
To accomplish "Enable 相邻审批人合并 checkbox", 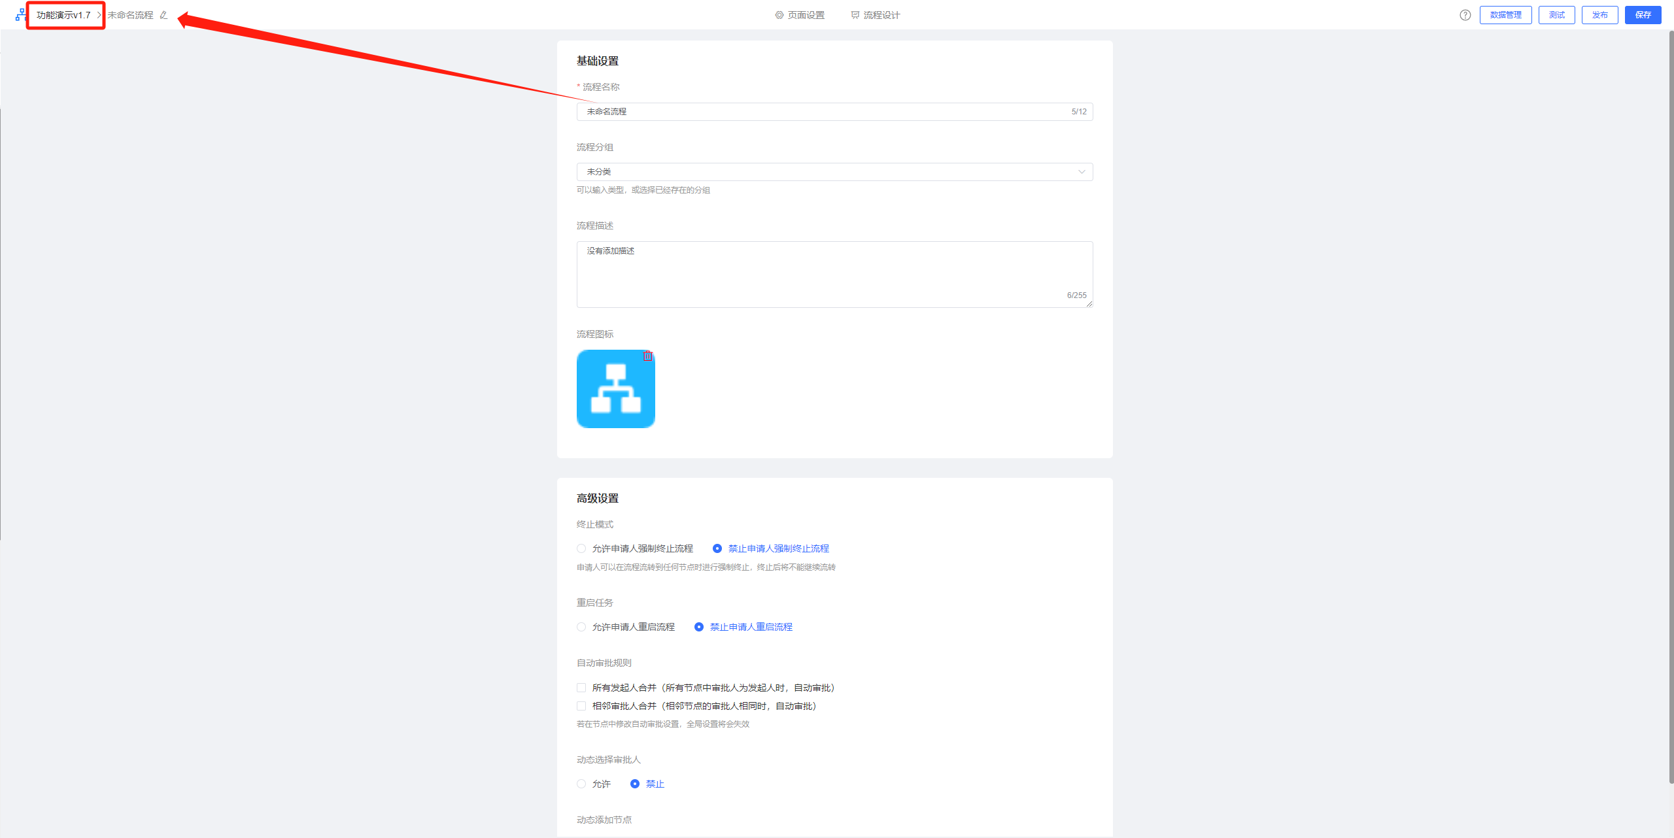I will pos(581,706).
